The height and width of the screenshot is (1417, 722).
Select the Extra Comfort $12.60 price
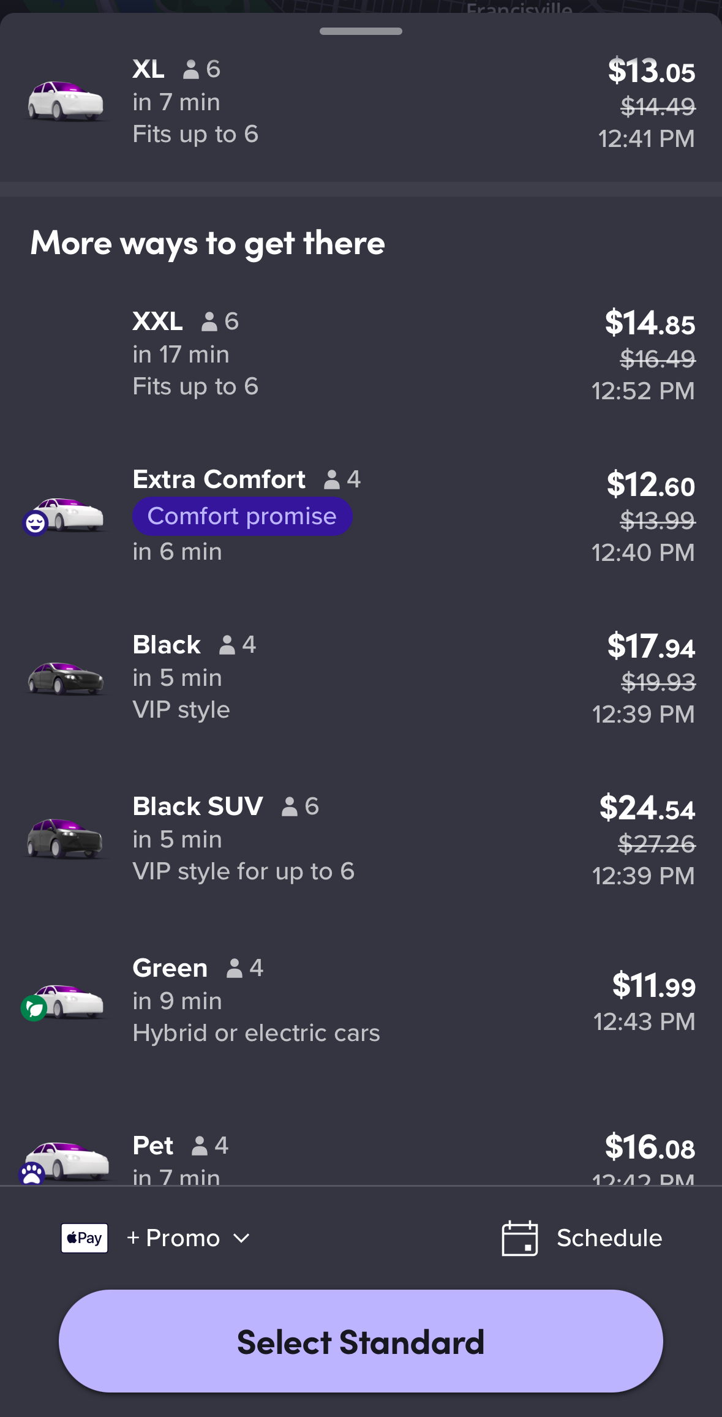click(x=650, y=485)
